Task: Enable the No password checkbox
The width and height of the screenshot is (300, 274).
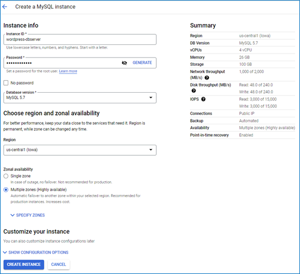Action: [6, 83]
